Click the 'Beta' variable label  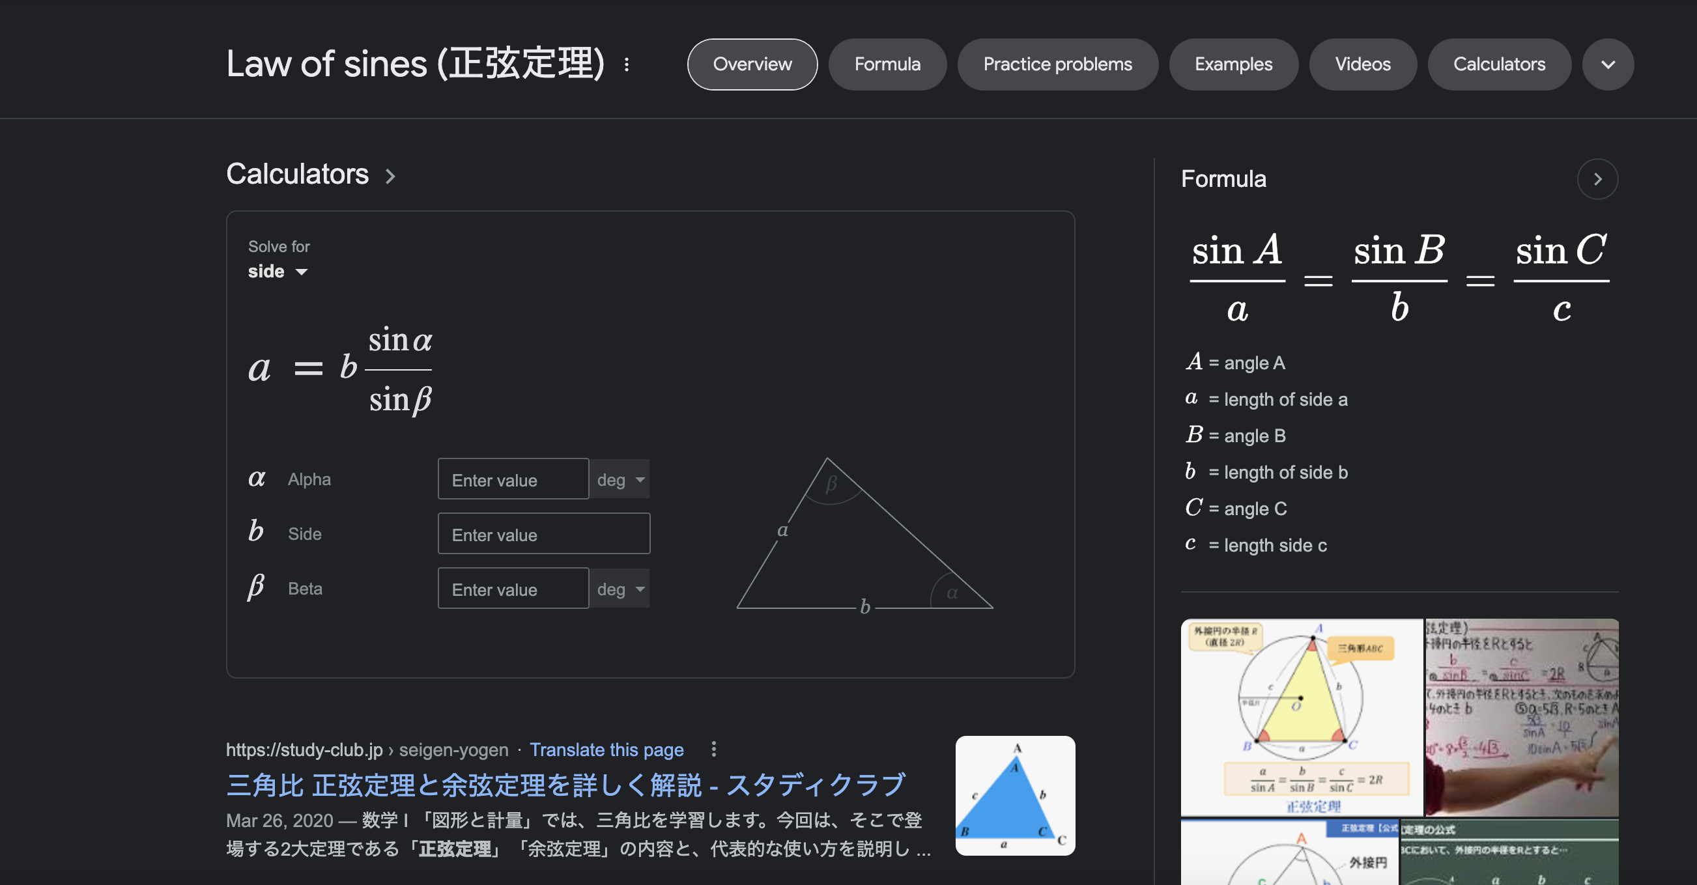305,589
